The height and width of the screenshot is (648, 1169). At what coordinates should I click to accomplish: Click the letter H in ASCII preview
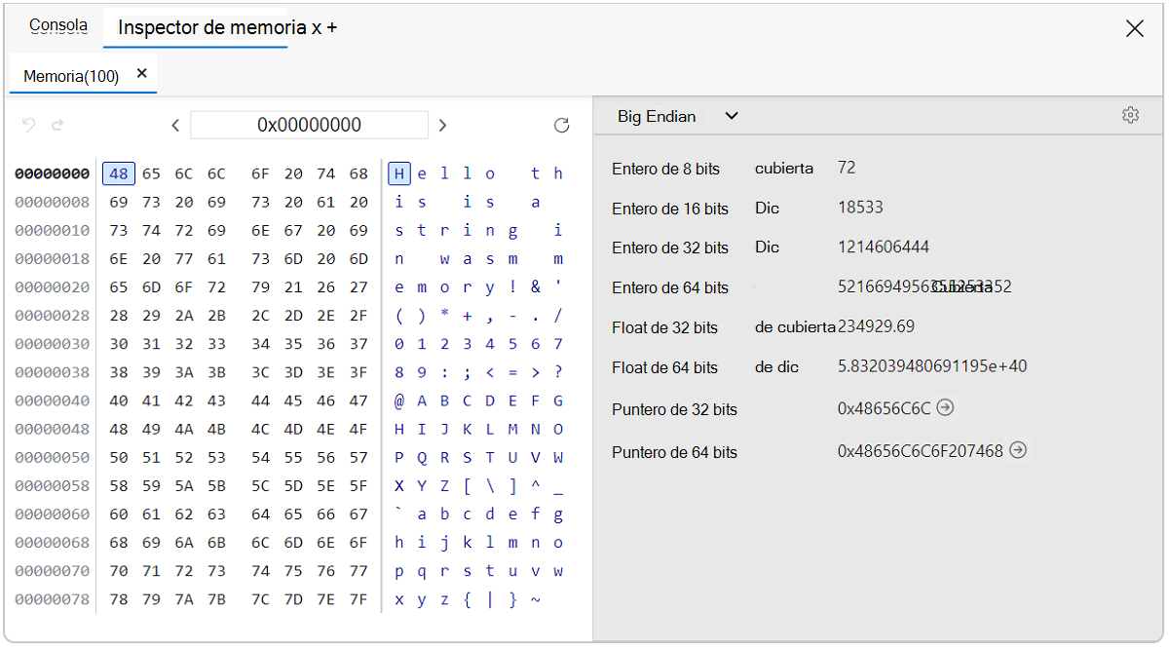click(398, 172)
